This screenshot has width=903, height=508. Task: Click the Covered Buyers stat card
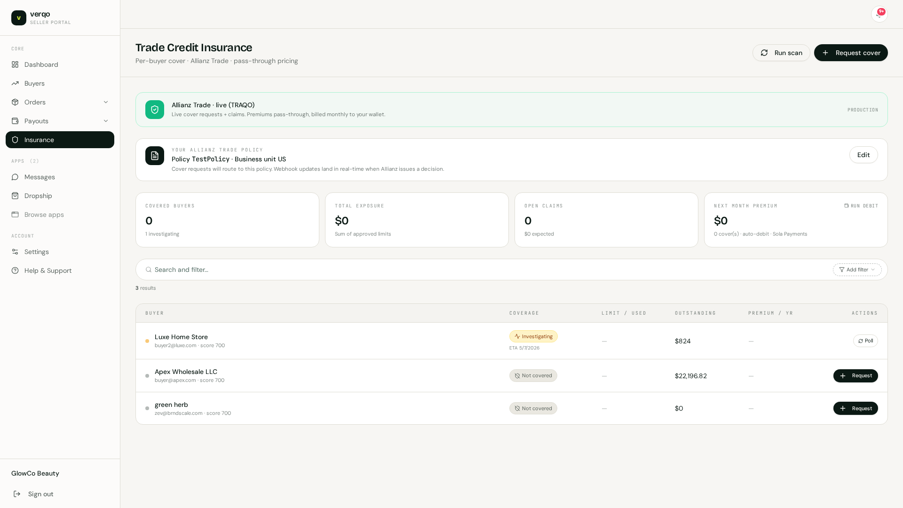pyautogui.click(x=227, y=220)
